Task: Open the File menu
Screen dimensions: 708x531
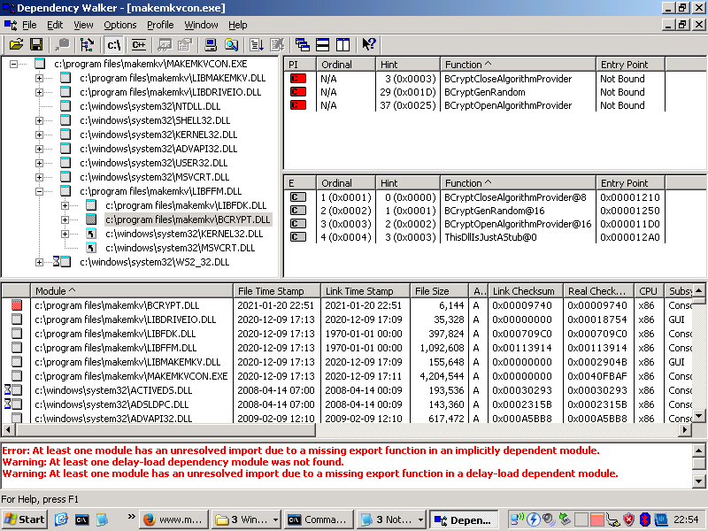Action: click(x=29, y=25)
